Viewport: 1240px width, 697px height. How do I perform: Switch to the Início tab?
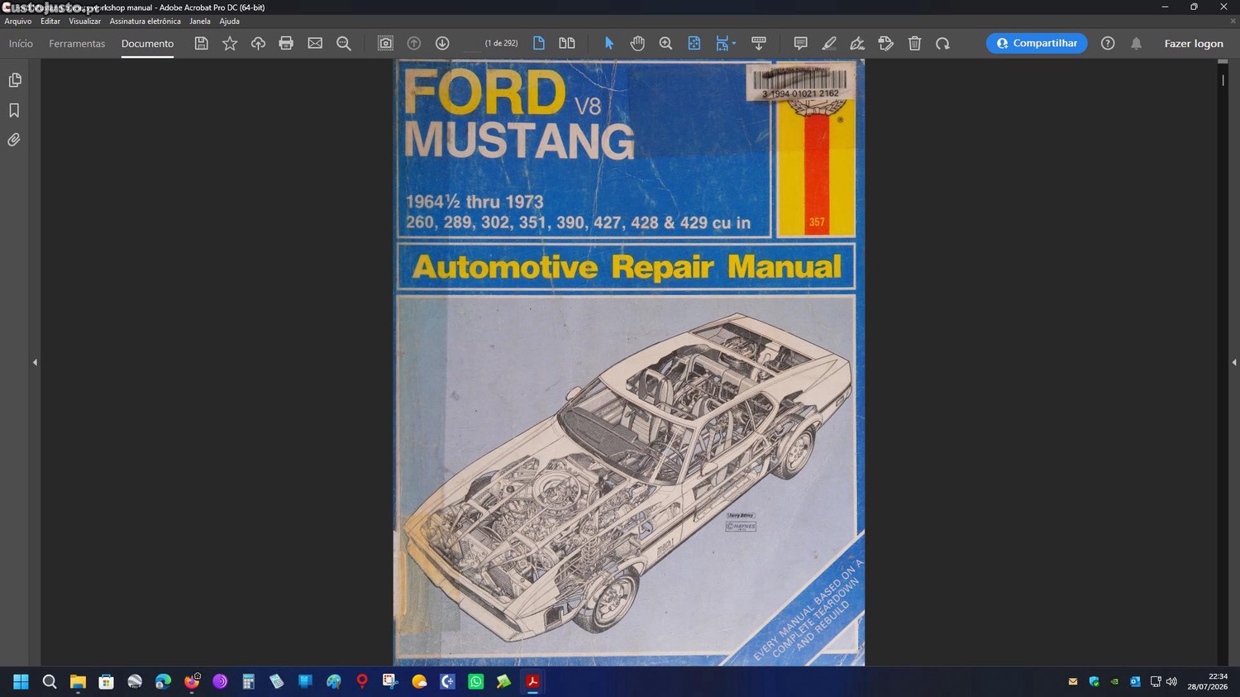(x=21, y=43)
